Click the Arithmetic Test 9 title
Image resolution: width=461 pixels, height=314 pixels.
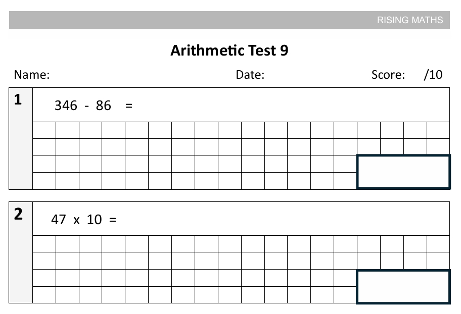[x=229, y=50]
